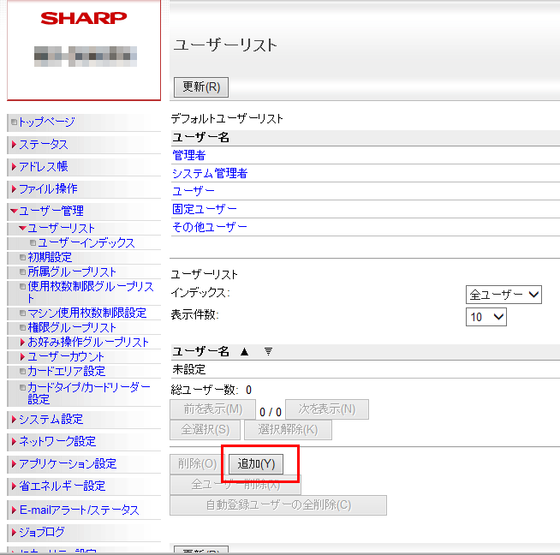
Task: Go to トップページ in the sidebar
Action: (x=46, y=122)
